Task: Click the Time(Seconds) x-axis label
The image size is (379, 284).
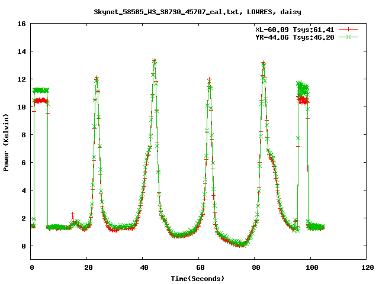Action: (198, 279)
